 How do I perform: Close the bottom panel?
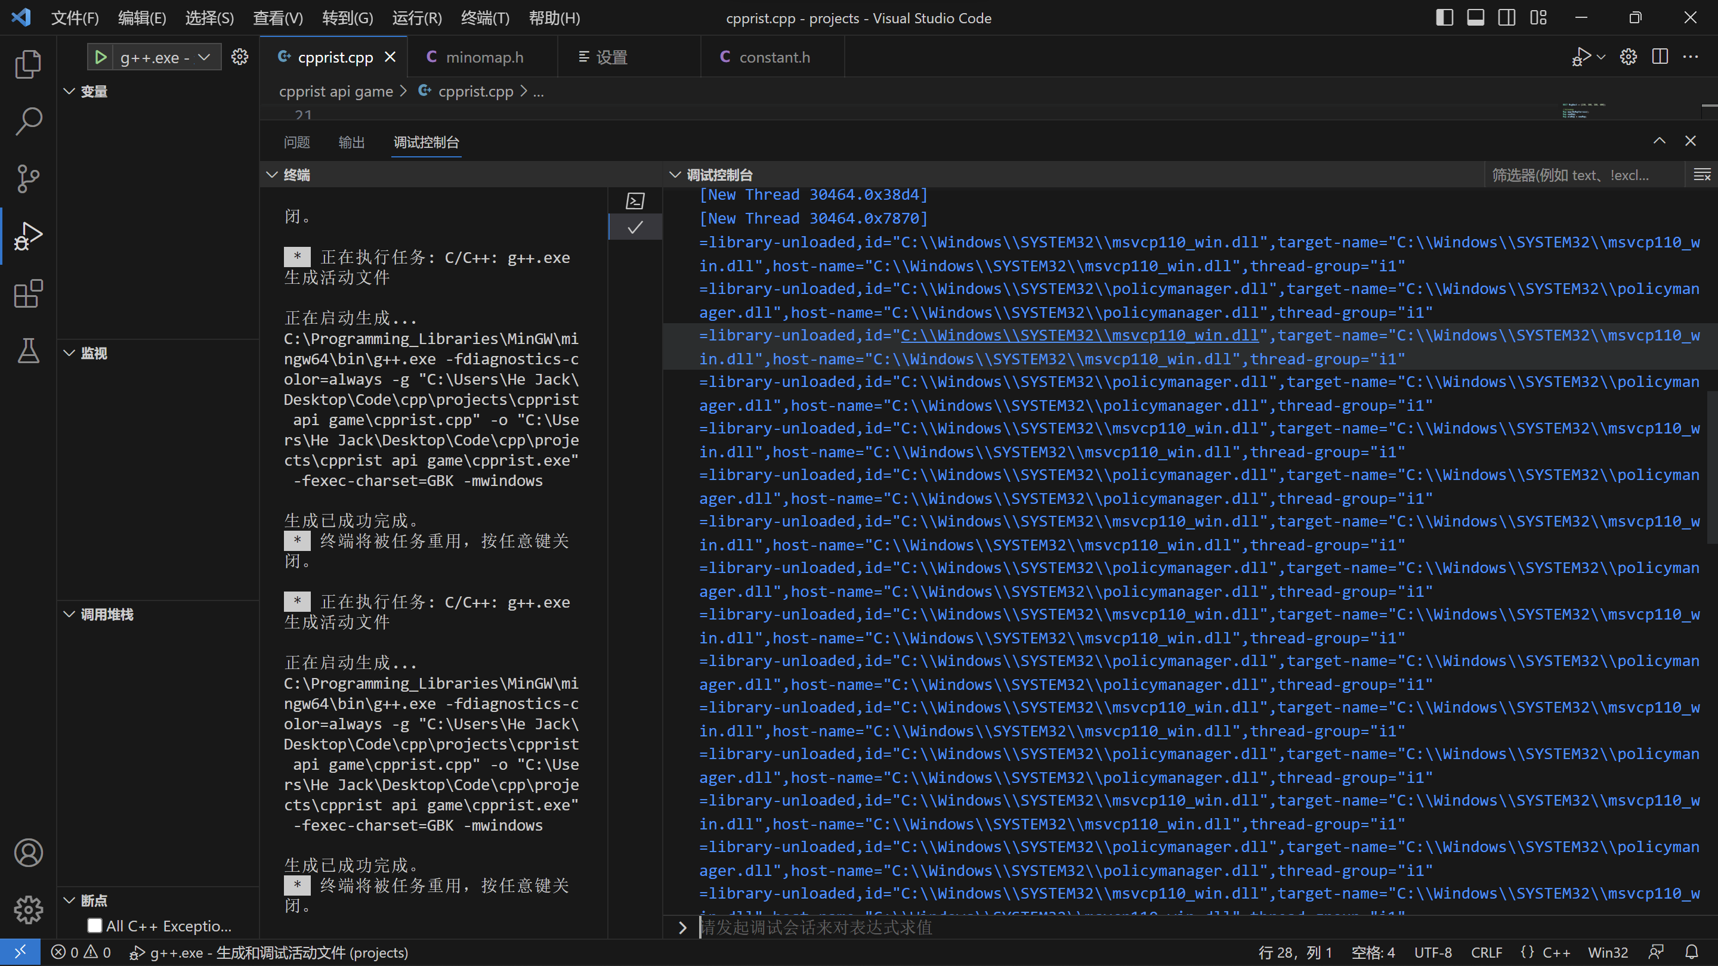[1690, 141]
